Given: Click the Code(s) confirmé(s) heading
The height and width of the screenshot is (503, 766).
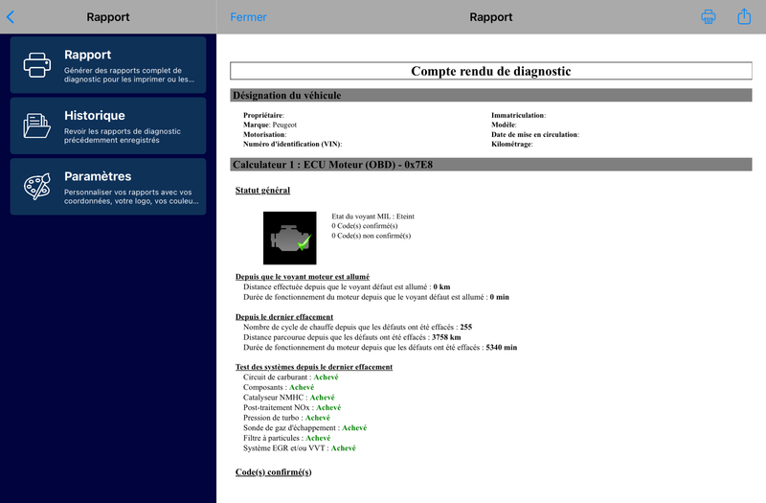Looking at the screenshot, I should pyautogui.click(x=274, y=472).
